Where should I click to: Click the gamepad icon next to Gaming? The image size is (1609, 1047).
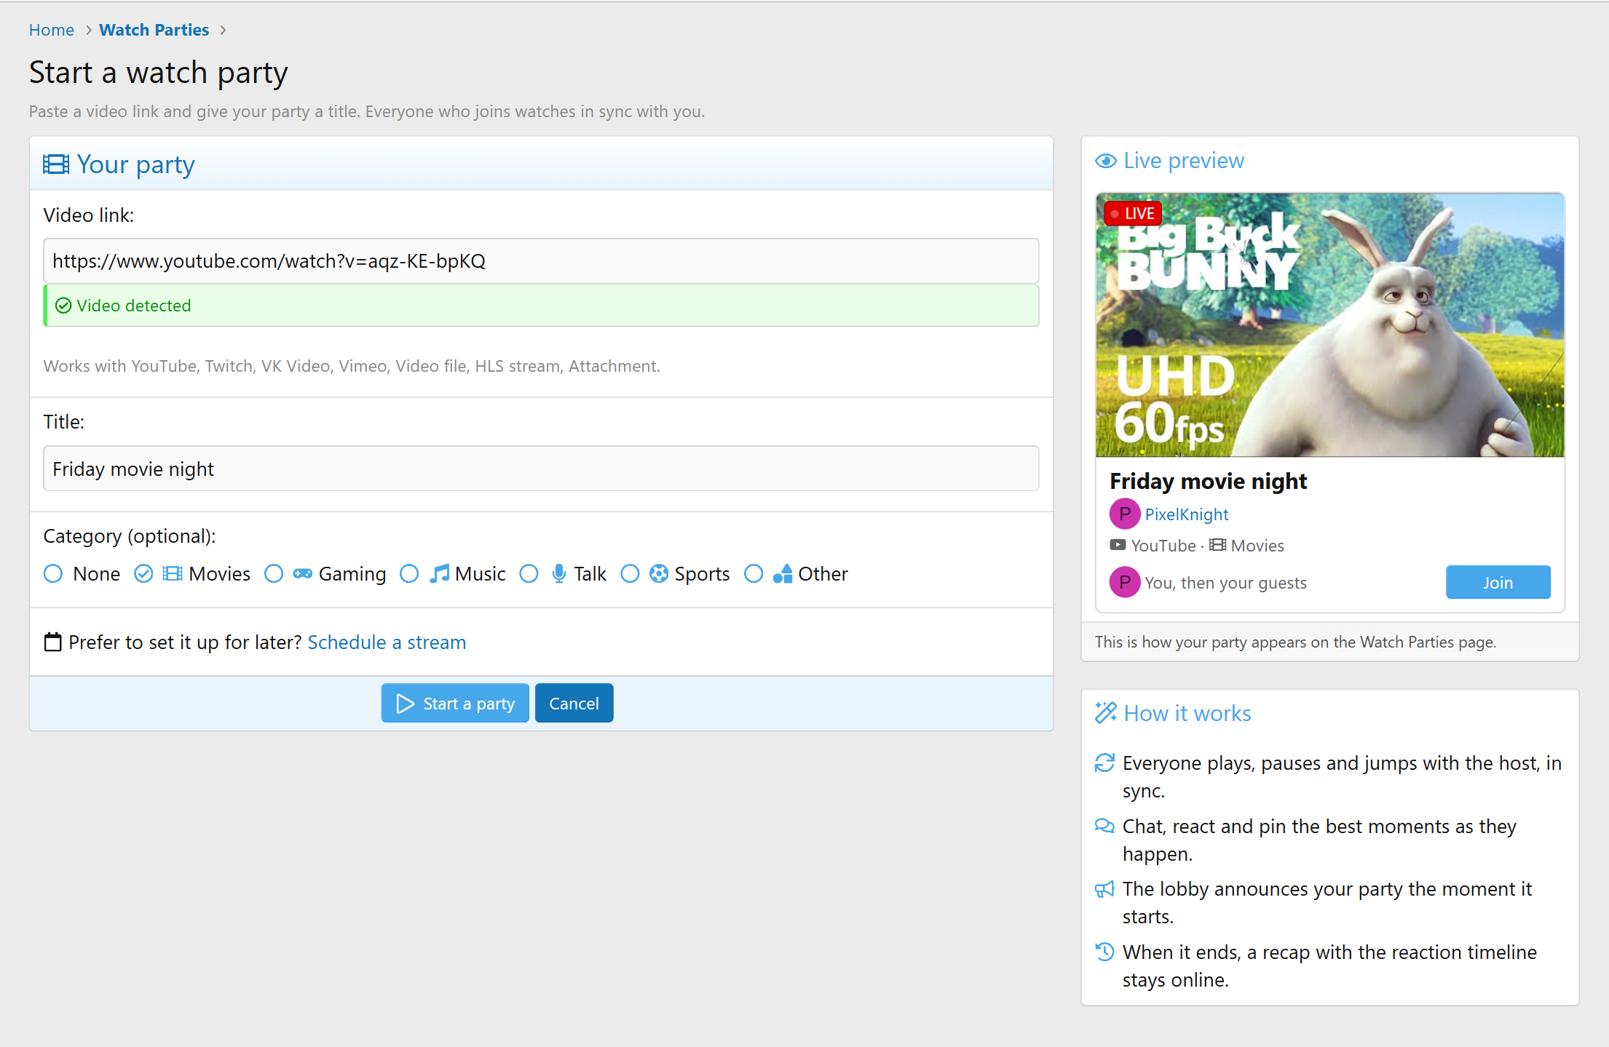coord(302,573)
